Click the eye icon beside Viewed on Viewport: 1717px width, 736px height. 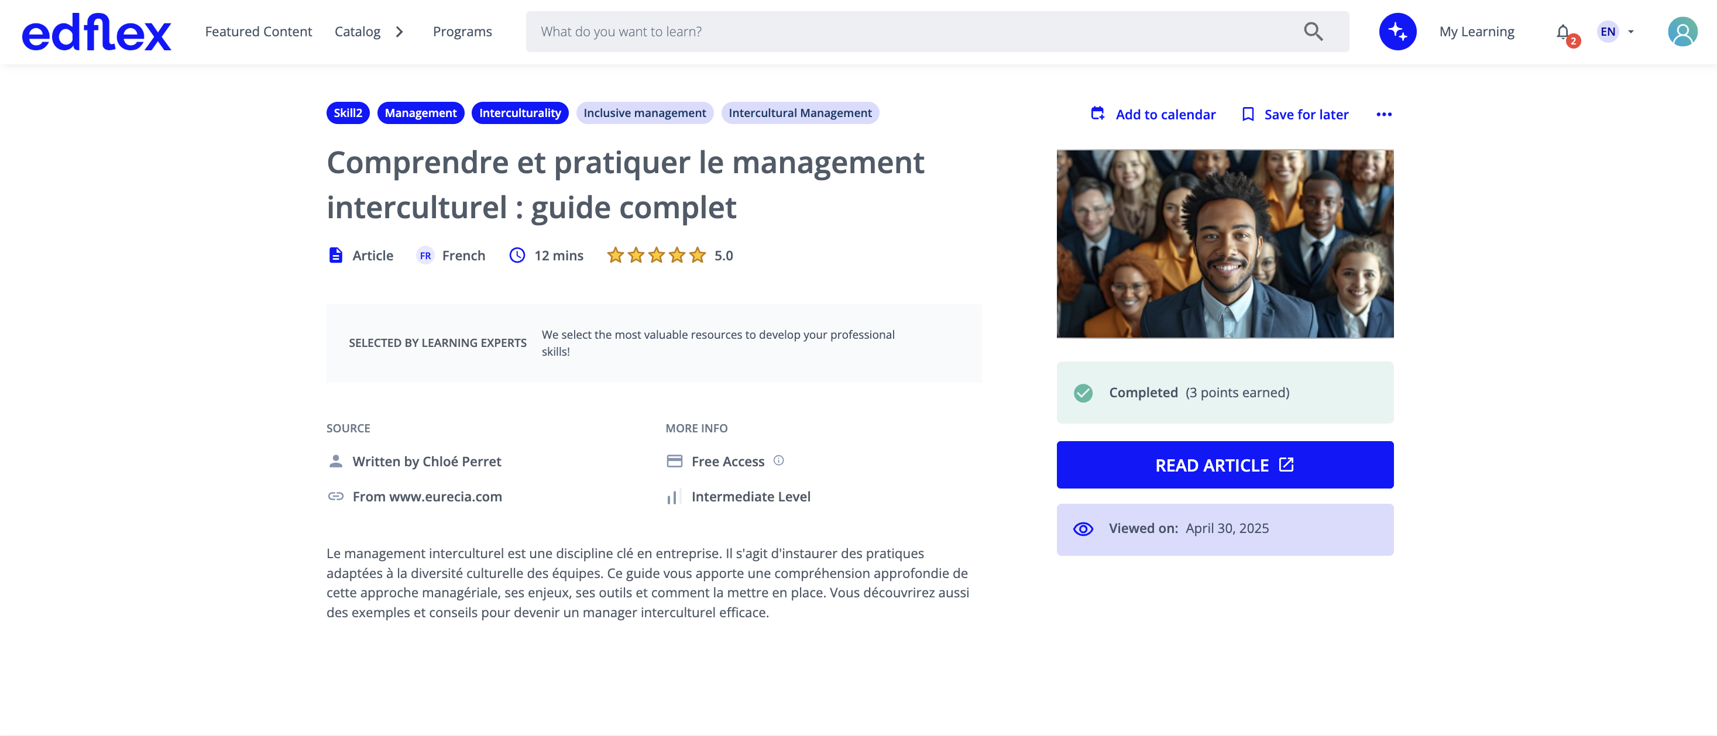1083,529
